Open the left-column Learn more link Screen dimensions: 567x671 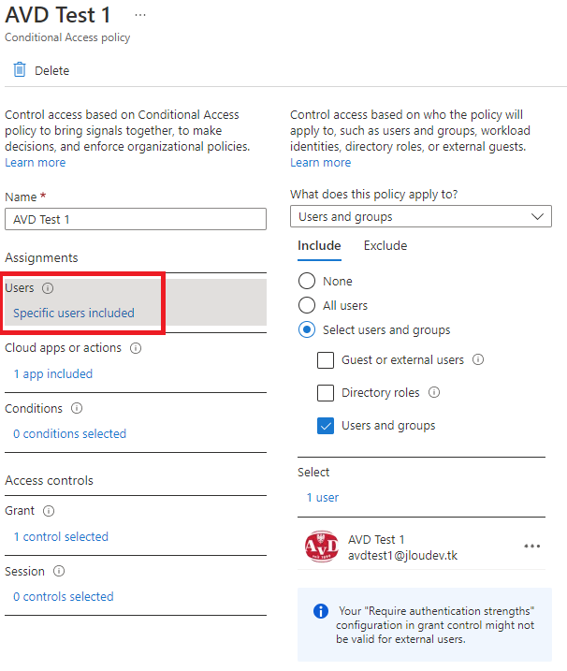click(36, 163)
